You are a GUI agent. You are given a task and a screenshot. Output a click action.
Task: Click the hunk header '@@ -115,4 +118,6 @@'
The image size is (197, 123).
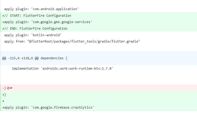pyautogui.click(x=20, y=58)
